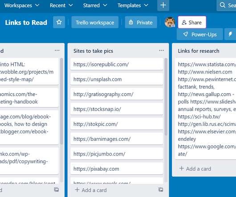Open the copywriting pdf card

click(29, 161)
